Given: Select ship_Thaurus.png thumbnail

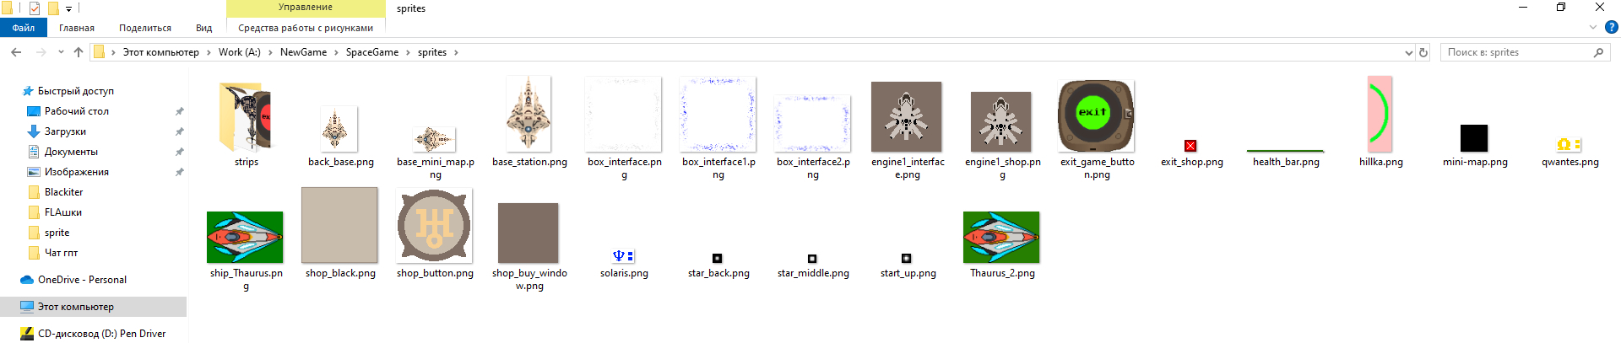Looking at the screenshot, I should 245,238.
